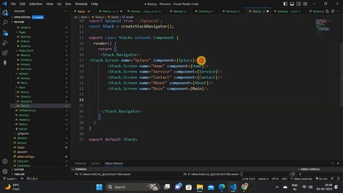Screen dimensions: 343x193
Task: Click the master branch in status bar
Action: pyautogui.click(x=10, y=179)
